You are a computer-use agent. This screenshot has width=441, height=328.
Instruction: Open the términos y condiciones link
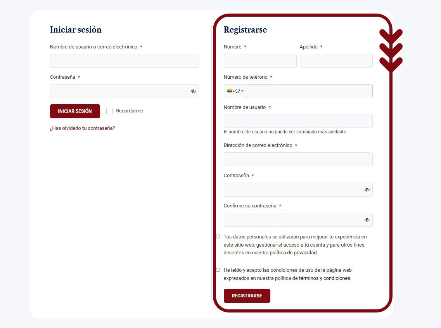coord(325,278)
